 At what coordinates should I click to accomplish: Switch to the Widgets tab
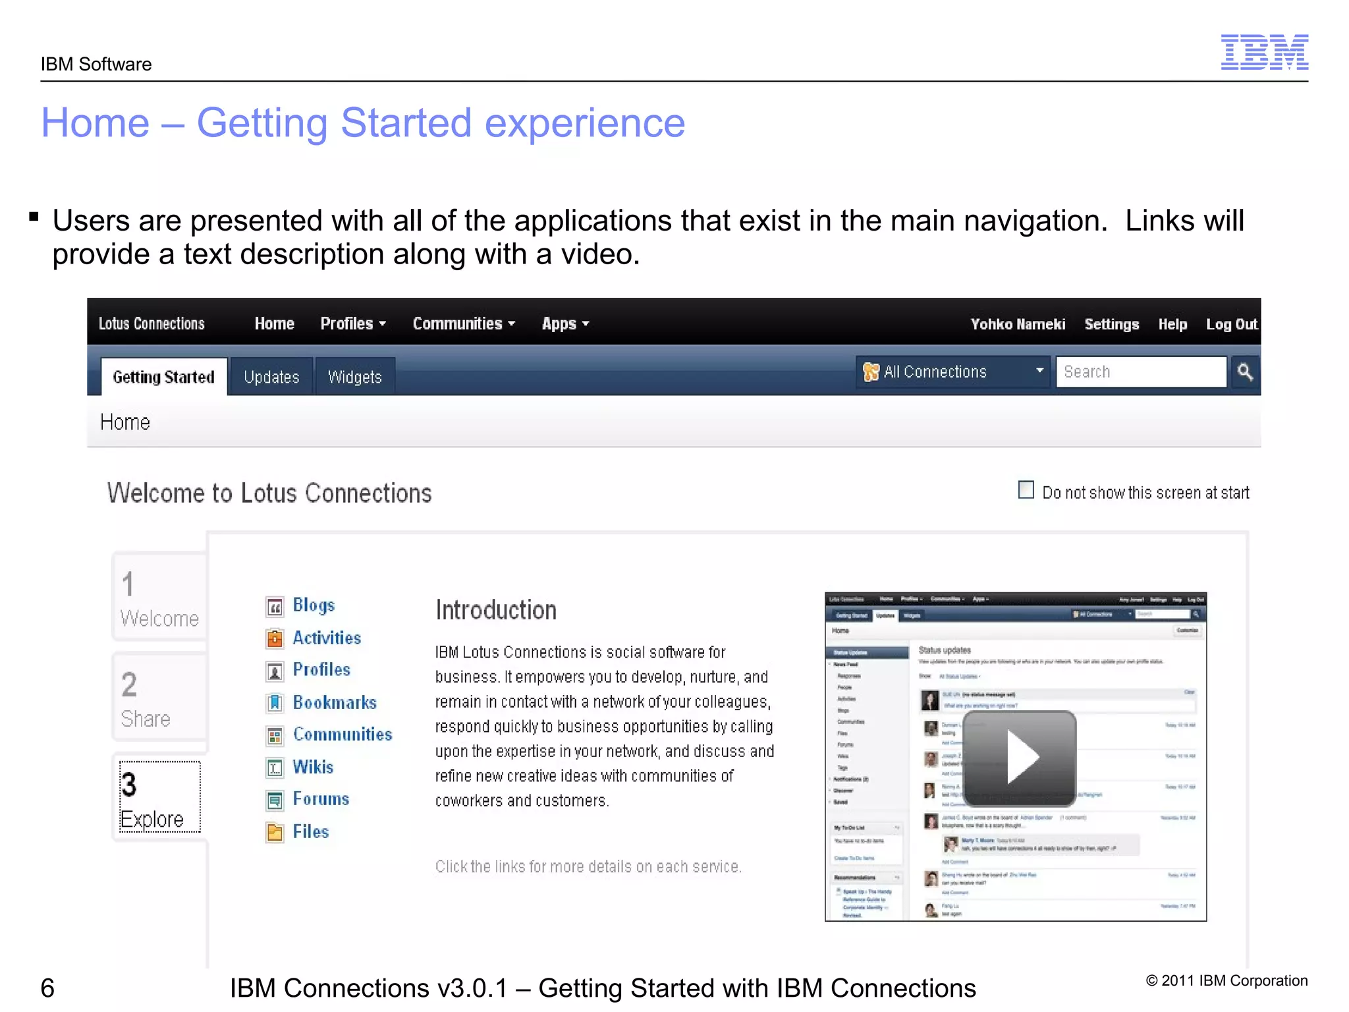[x=355, y=377]
